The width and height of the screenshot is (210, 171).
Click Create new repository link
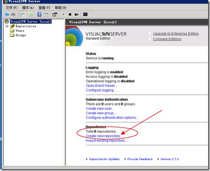coord(104,136)
